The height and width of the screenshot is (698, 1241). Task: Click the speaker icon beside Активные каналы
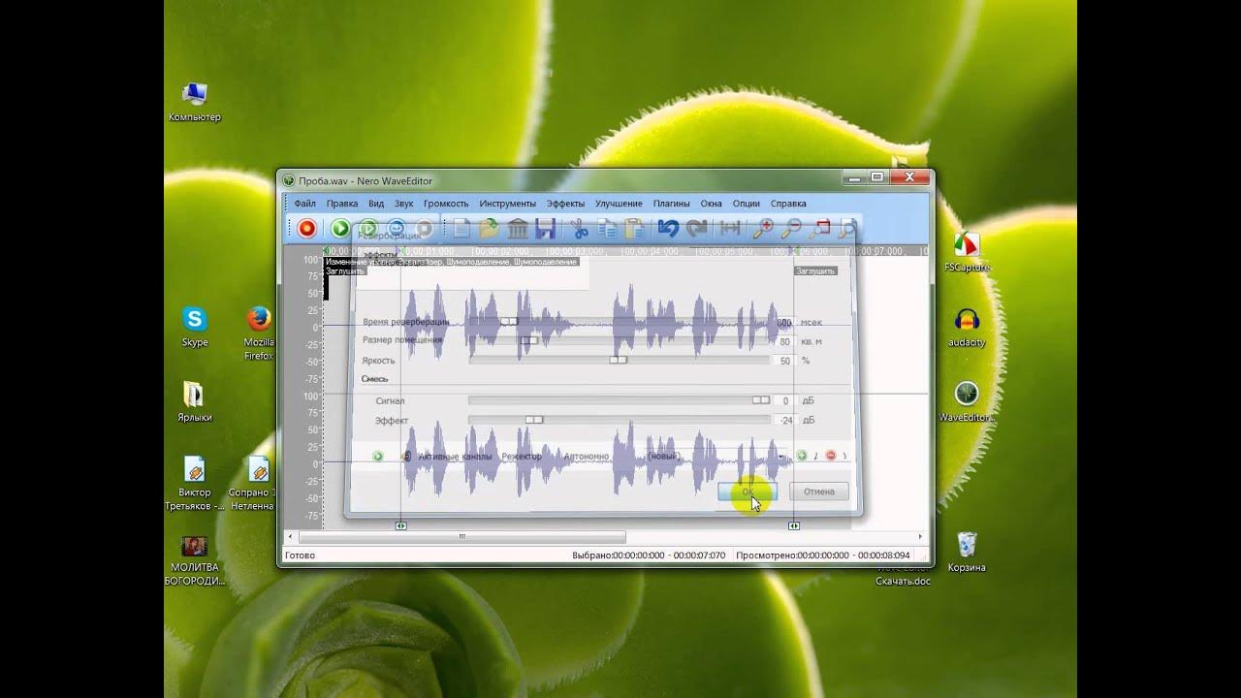coord(406,456)
